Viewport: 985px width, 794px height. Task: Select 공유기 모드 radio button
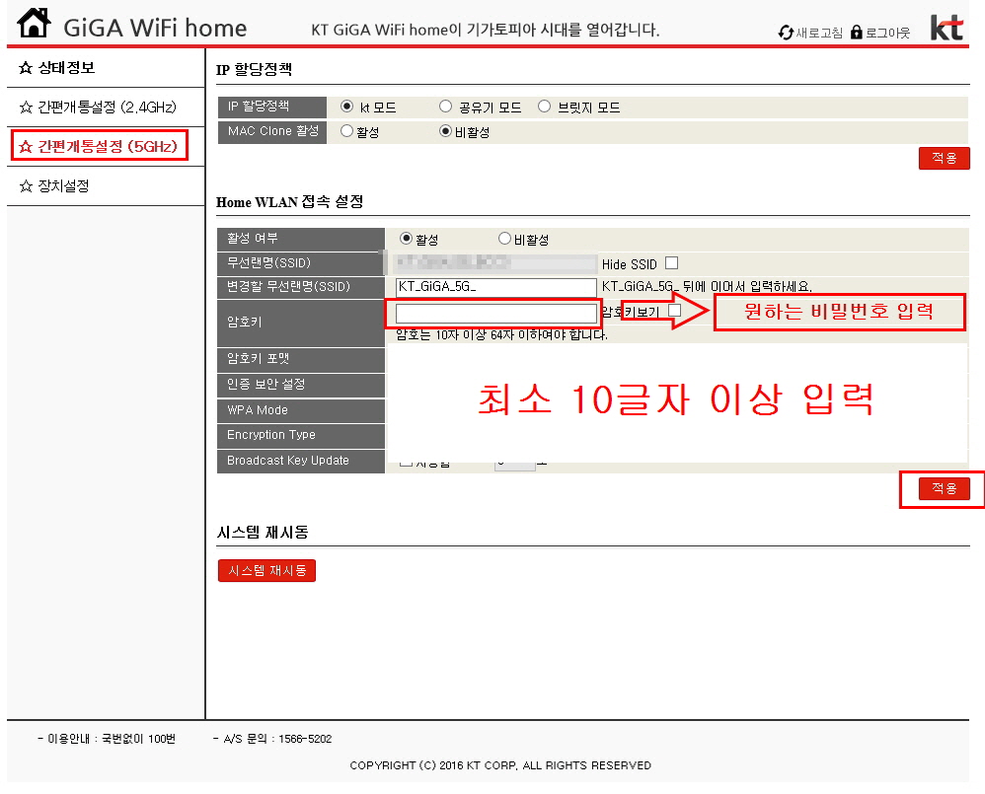(x=445, y=107)
